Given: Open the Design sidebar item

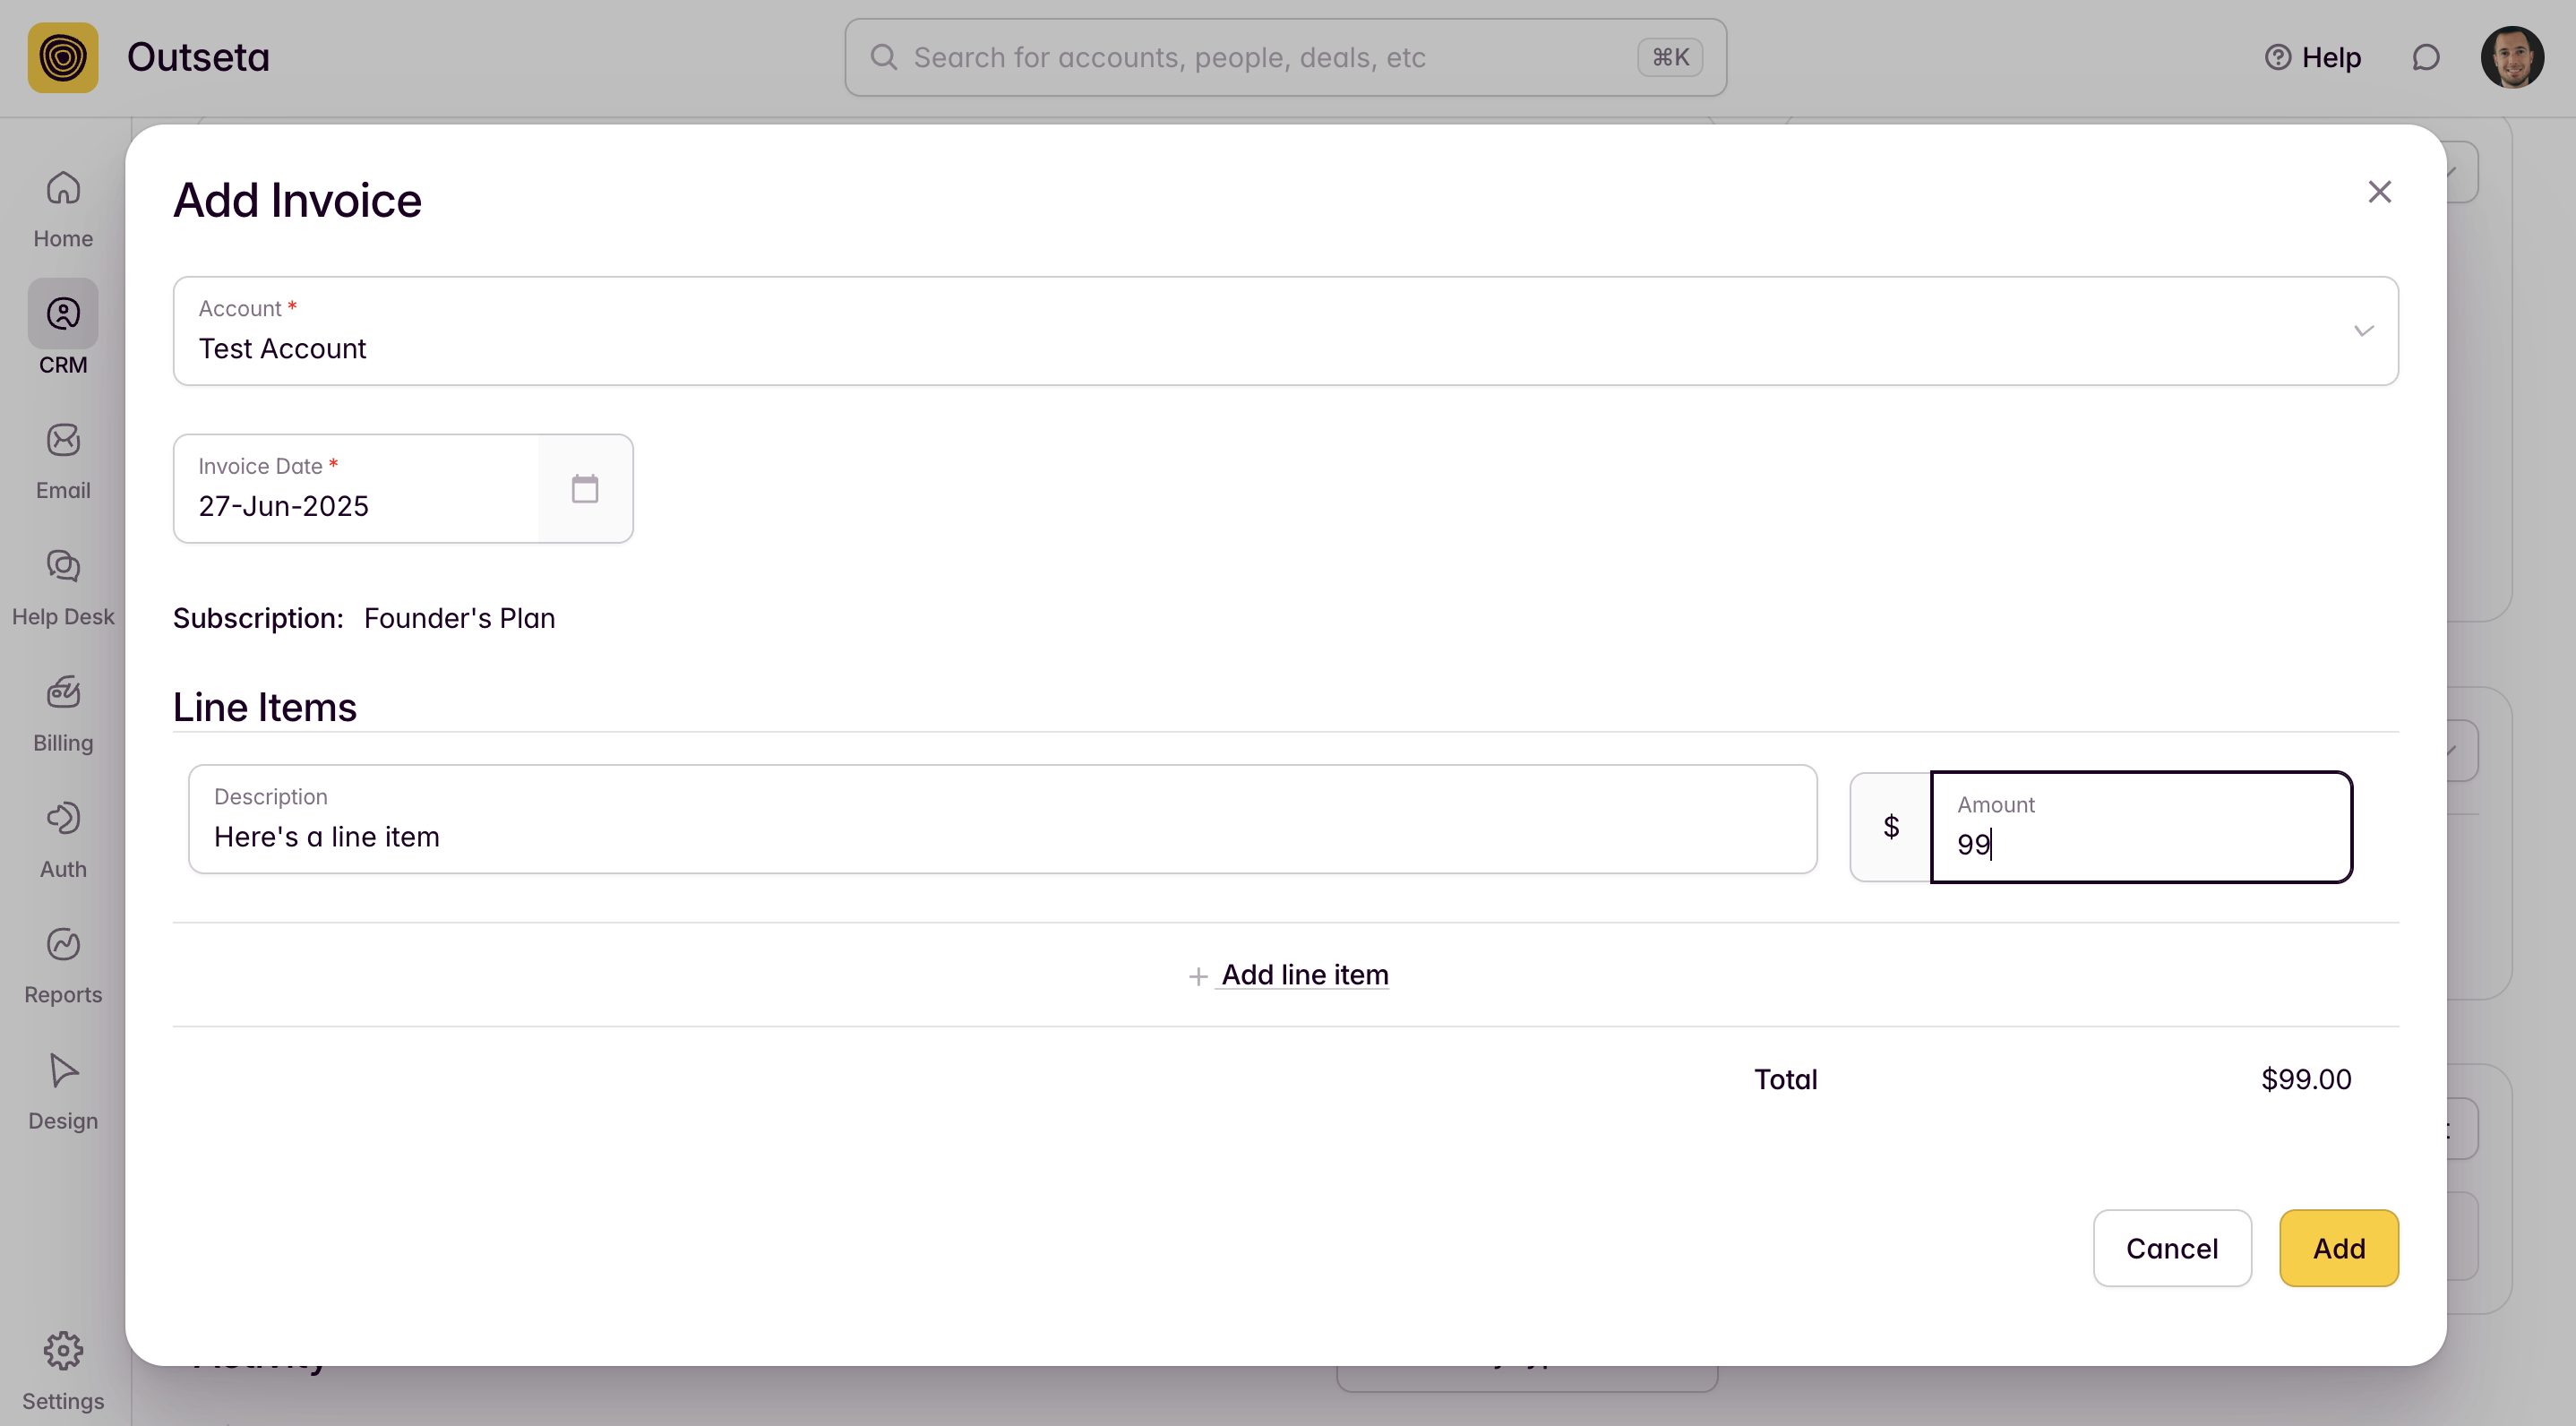Looking at the screenshot, I should coord(63,1092).
